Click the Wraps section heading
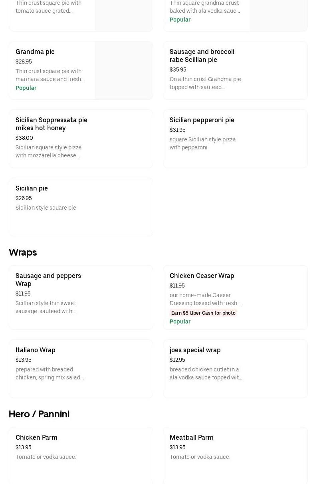This screenshot has height=484, width=321. pyautogui.click(x=23, y=252)
